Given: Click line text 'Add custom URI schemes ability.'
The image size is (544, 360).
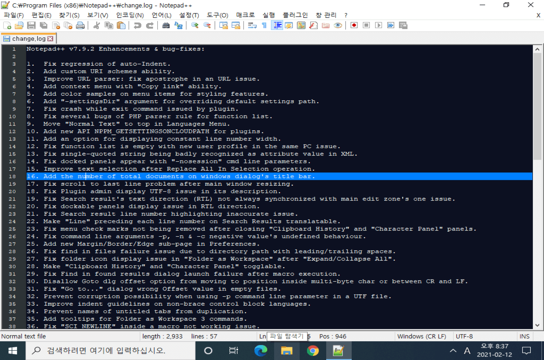Looking at the screenshot, I should [x=109, y=71].
